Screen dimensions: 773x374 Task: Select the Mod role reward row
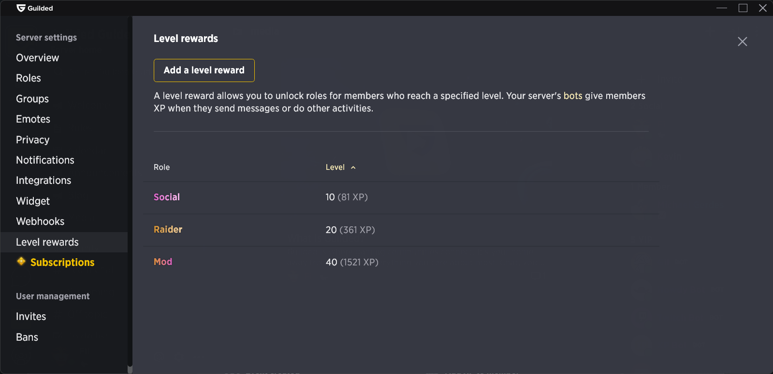pyautogui.click(x=401, y=262)
